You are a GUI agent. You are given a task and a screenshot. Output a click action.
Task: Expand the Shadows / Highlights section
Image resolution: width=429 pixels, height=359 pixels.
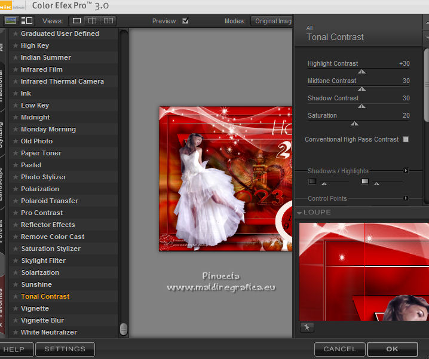[x=406, y=171]
